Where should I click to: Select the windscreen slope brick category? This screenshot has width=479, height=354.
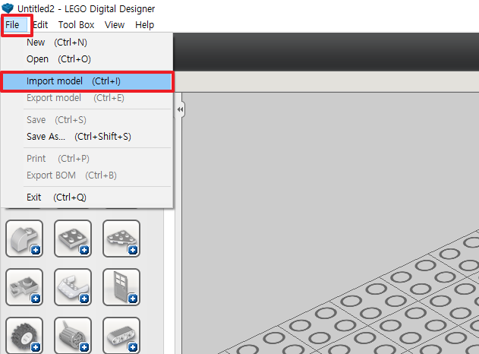73,287
